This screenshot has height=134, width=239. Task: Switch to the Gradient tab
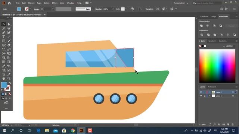click(212, 41)
